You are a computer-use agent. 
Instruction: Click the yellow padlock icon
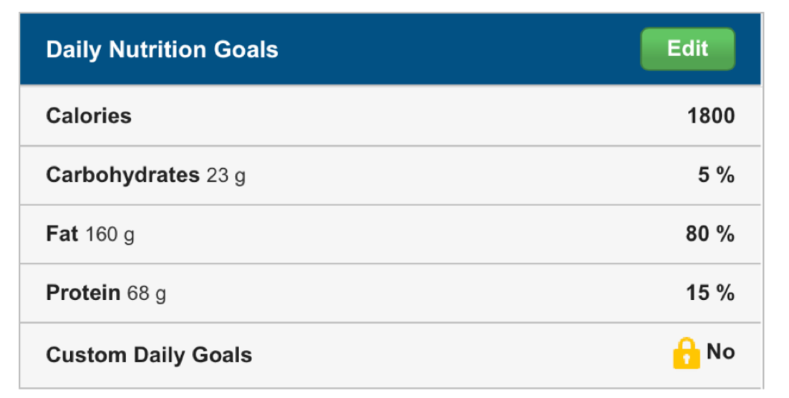pyautogui.click(x=686, y=353)
